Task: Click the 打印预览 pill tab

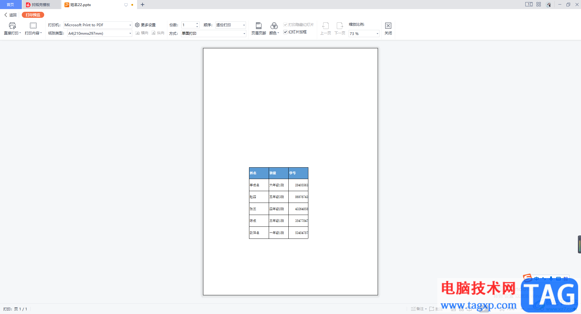Action: click(x=33, y=15)
